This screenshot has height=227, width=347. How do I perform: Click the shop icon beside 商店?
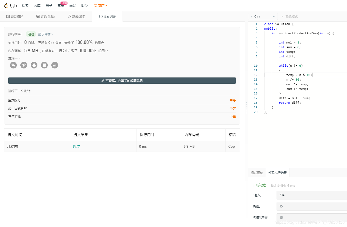[x=95, y=6]
